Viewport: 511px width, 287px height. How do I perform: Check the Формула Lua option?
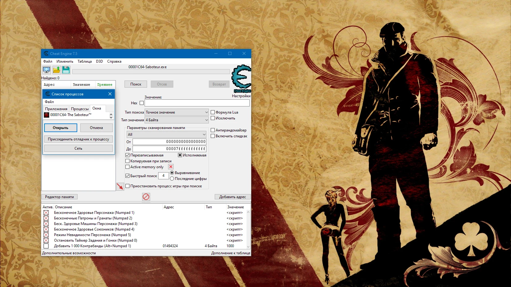coord(213,112)
